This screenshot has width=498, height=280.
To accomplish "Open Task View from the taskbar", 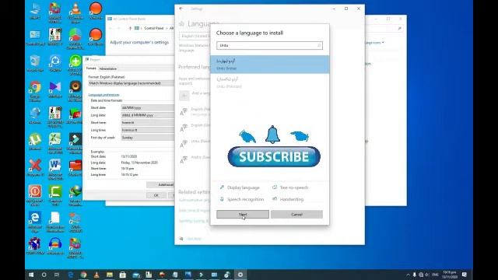I will (x=57, y=275).
